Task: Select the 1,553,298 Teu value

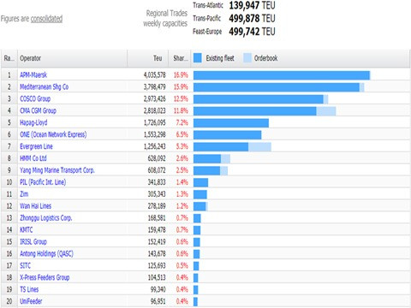Action: tap(155, 134)
